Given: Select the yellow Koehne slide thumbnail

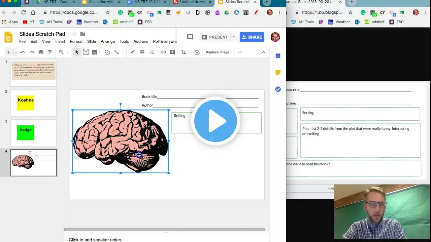Looking at the screenshot, I should 33,103.
